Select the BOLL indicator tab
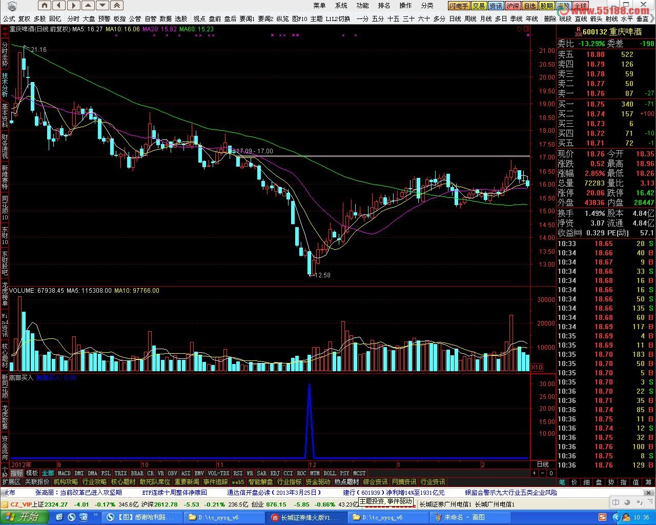The width and height of the screenshot is (656, 525). point(330,473)
